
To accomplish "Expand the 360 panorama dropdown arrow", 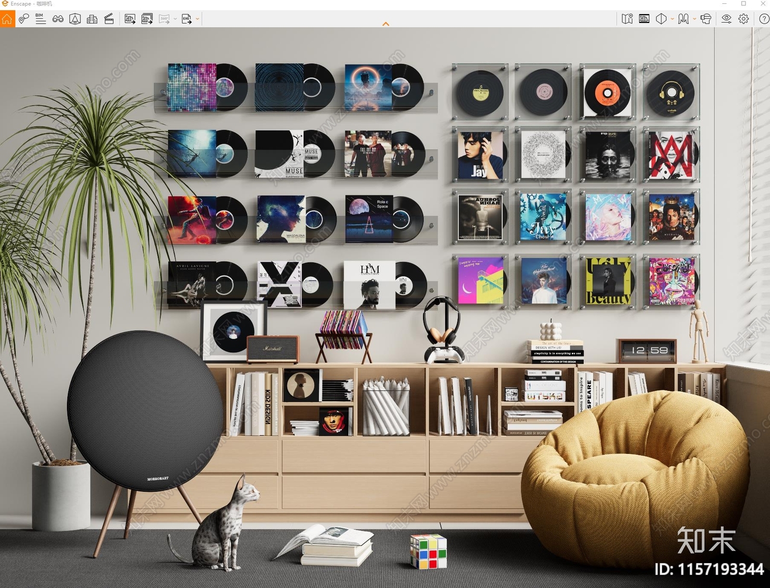I will (175, 19).
